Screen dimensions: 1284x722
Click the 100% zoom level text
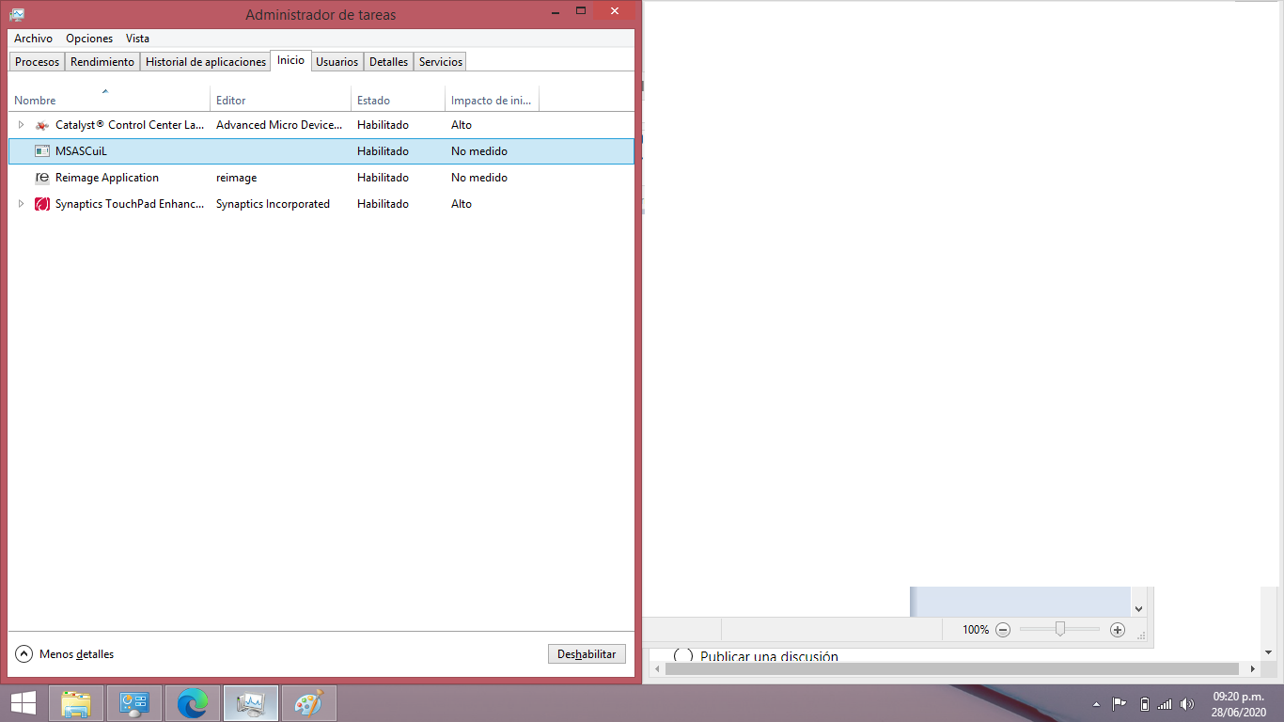tap(976, 630)
